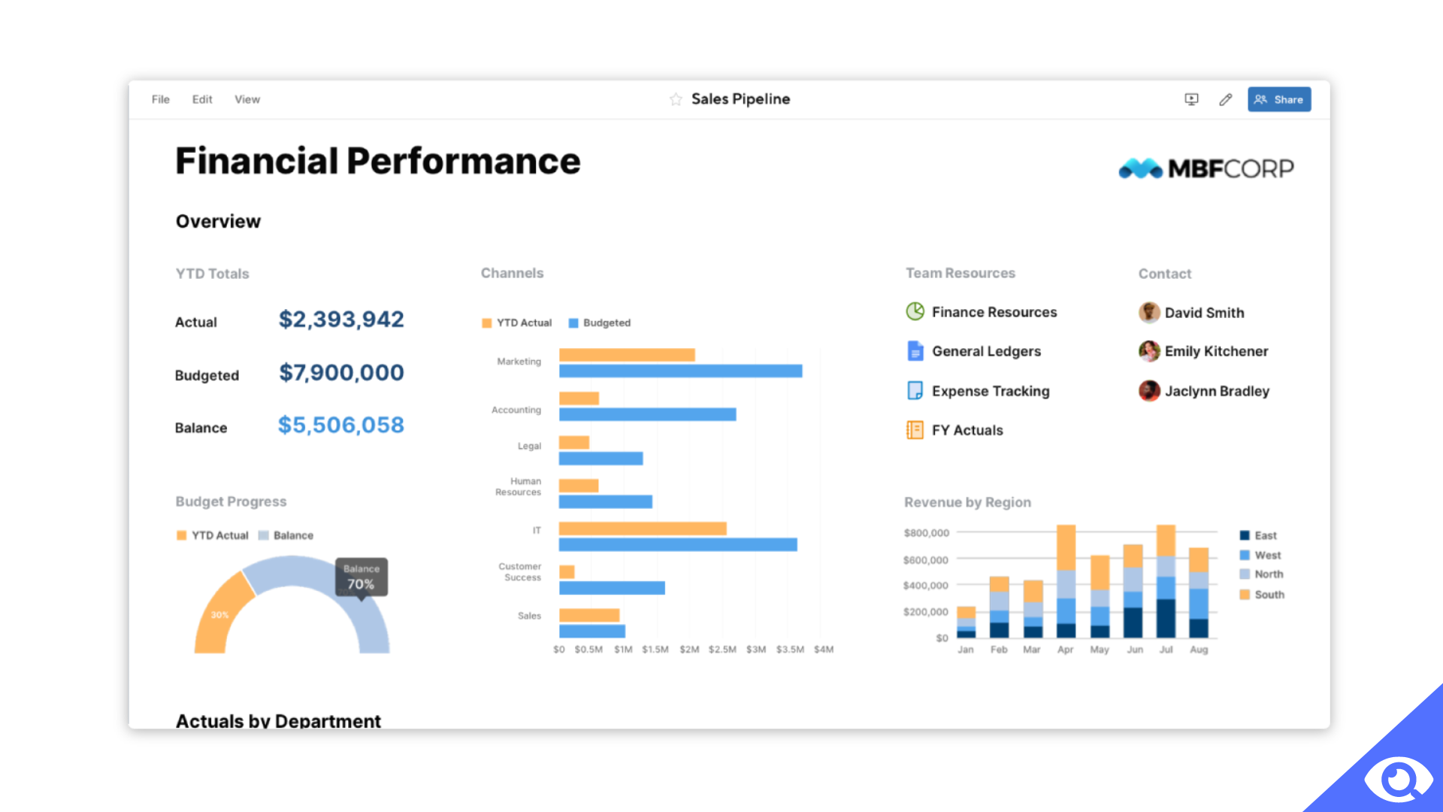Toggle East in Revenue legend
The height and width of the screenshot is (812, 1443).
(x=1258, y=535)
